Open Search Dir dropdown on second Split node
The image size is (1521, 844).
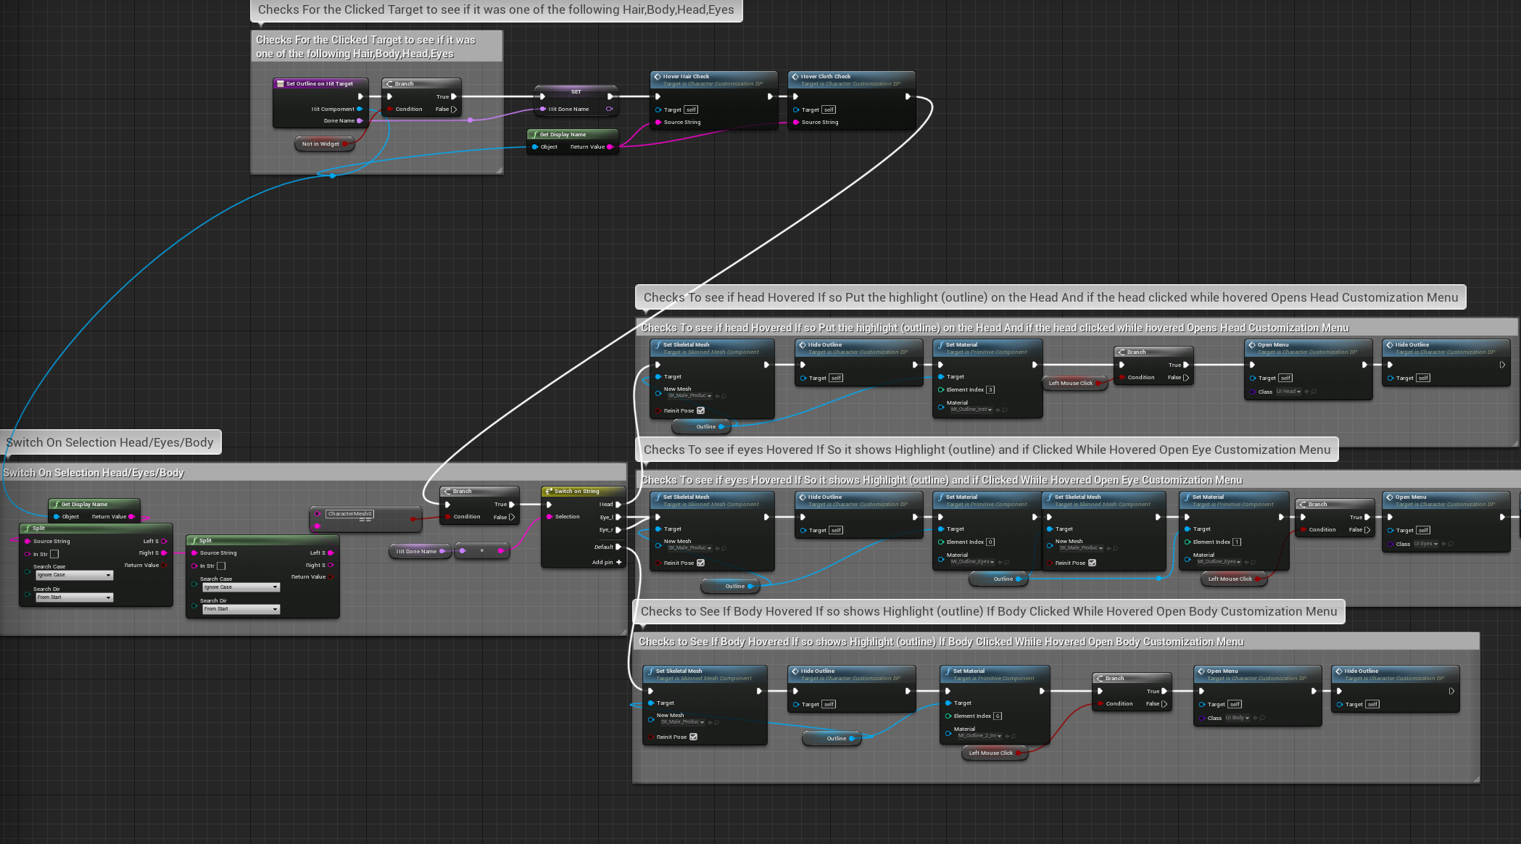(x=241, y=609)
